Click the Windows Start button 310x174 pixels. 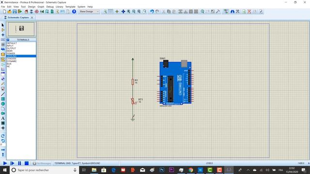click(5, 170)
